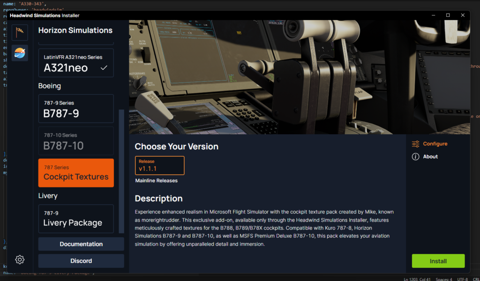The height and width of the screenshot is (281, 480).
Task: Open the Headwind windsock publisher icon
Action: coord(20,32)
